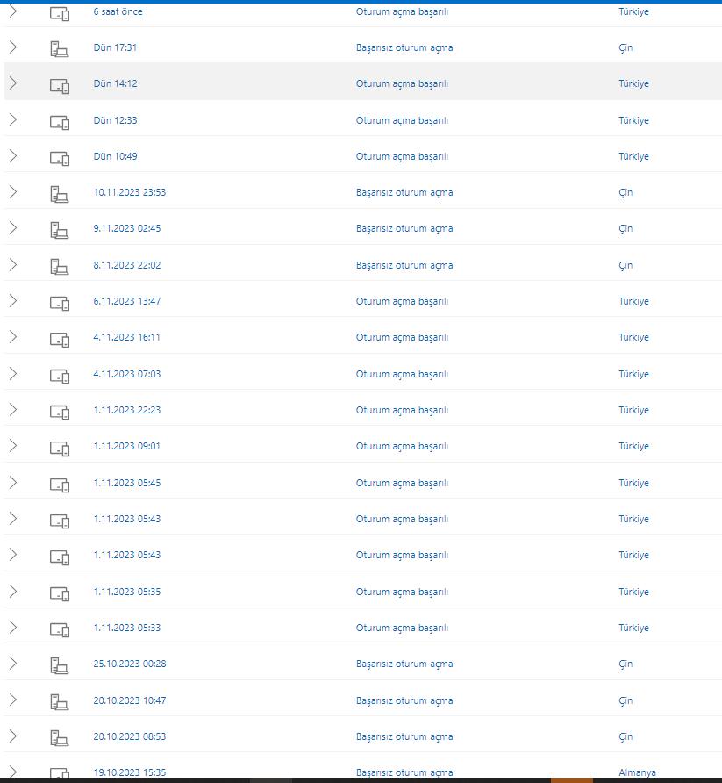Expand the Dün 14:12 entry using its chevron
Image resolution: width=722 pixels, height=783 pixels.
coord(13,83)
